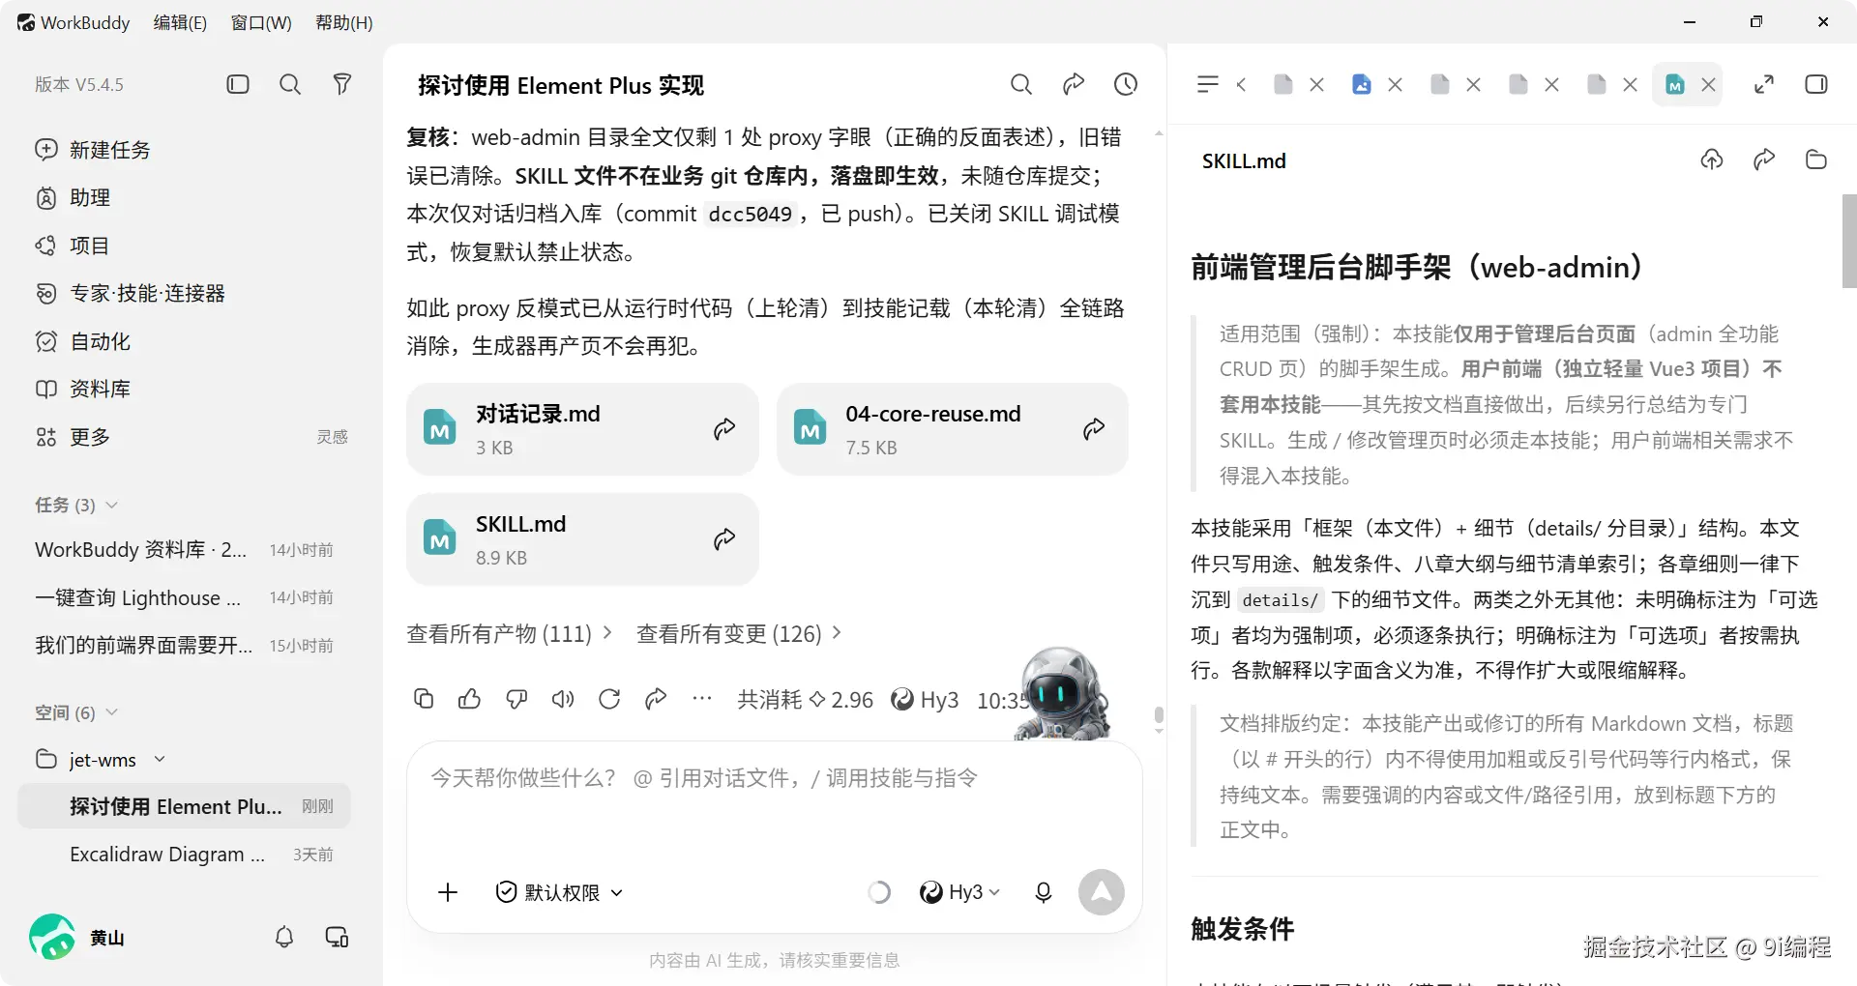Go to previous preview tab chevron
The width and height of the screenshot is (1857, 986).
pyautogui.click(x=1242, y=84)
